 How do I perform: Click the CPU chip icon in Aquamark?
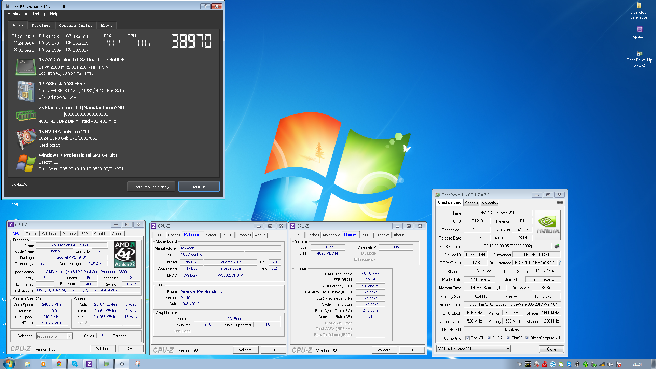[26, 67]
